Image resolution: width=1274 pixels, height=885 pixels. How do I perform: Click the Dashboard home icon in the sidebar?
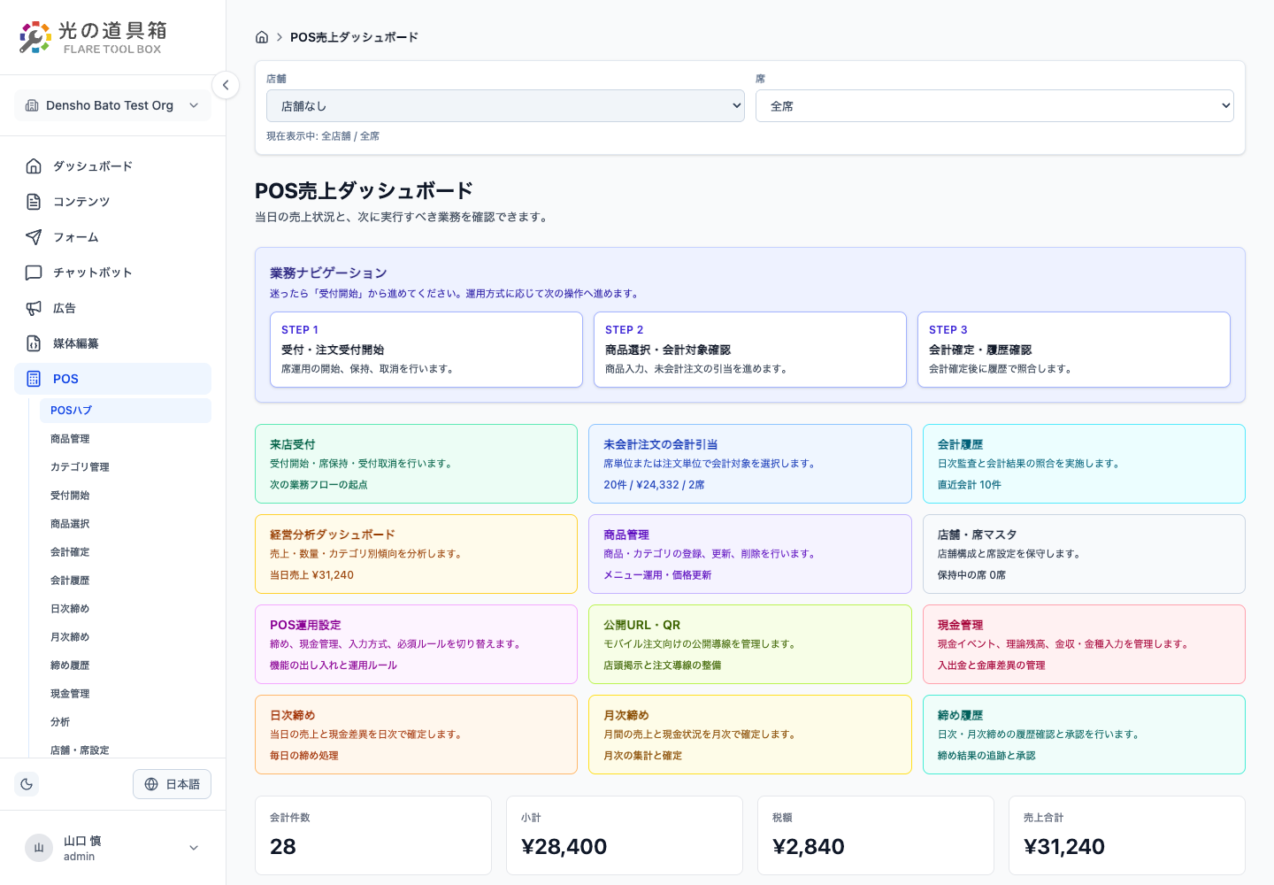click(x=34, y=166)
